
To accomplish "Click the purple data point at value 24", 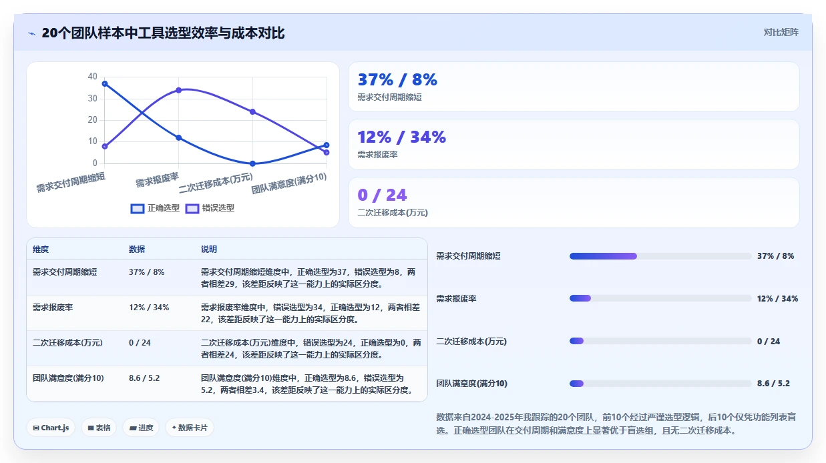I will (252, 111).
